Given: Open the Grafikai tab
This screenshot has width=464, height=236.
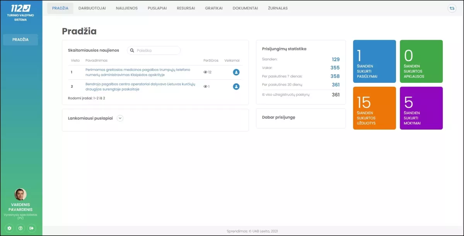Looking at the screenshot, I should point(214,8).
